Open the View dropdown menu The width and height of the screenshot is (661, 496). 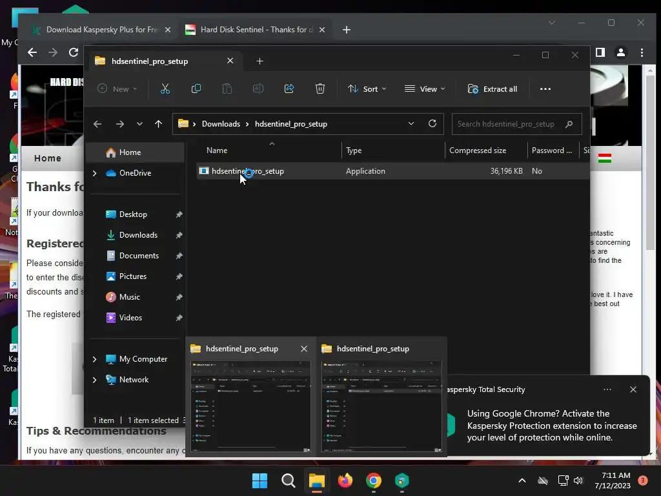(x=425, y=88)
